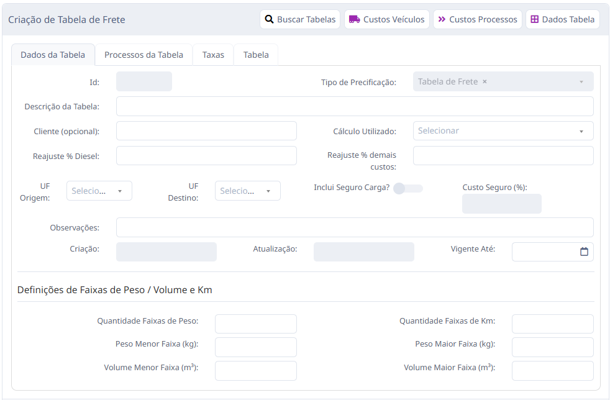Remove Tabela de Frete selection with the ×
Viewport: 610px width, 400px height.
[x=485, y=82]
